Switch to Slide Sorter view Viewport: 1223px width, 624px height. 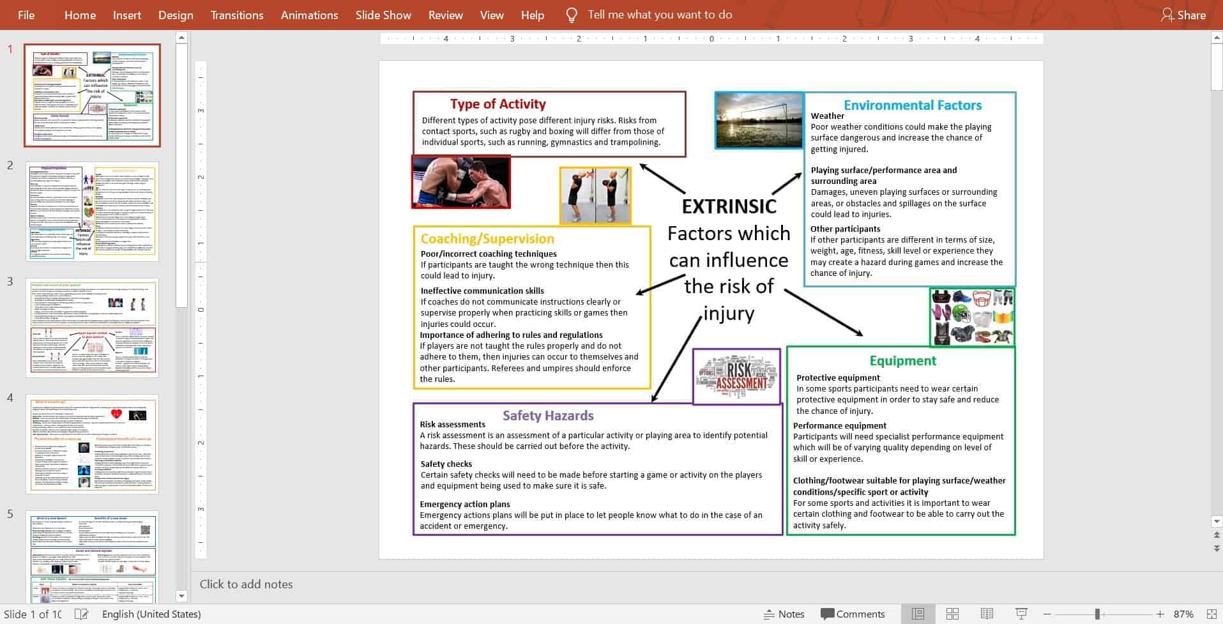coord(952,614)
